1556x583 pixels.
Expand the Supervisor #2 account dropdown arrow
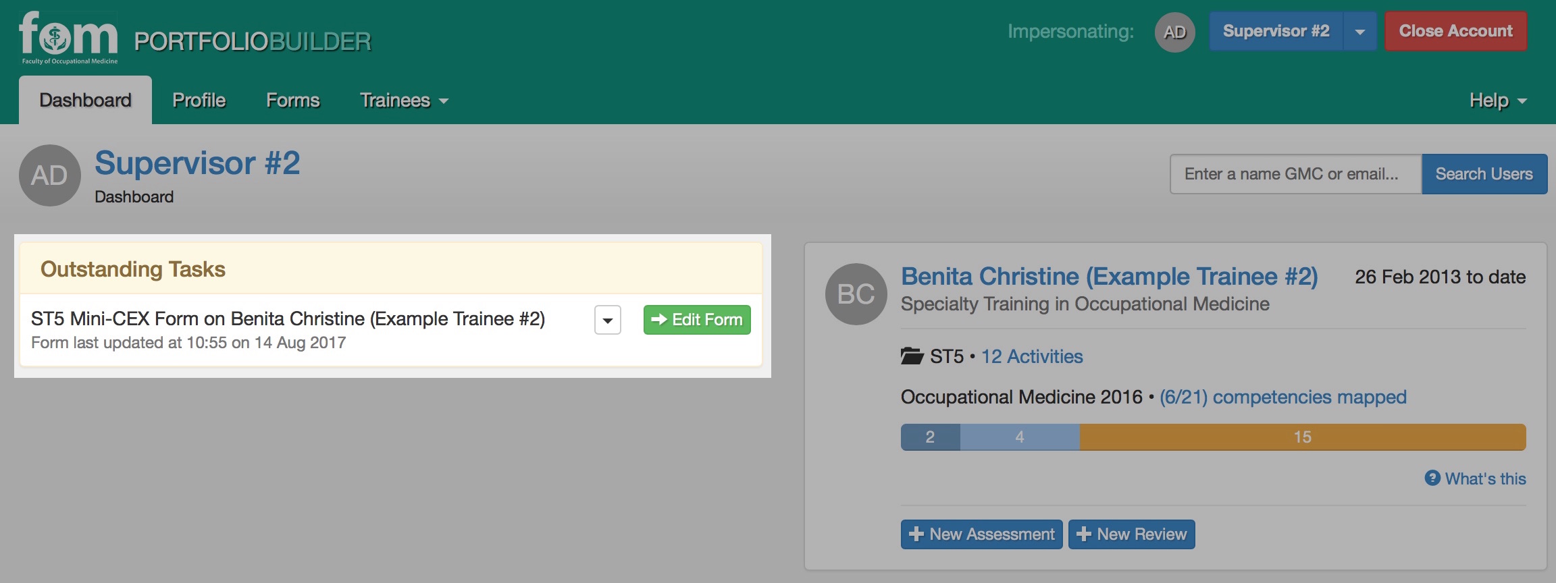(x=1360, y=32)
